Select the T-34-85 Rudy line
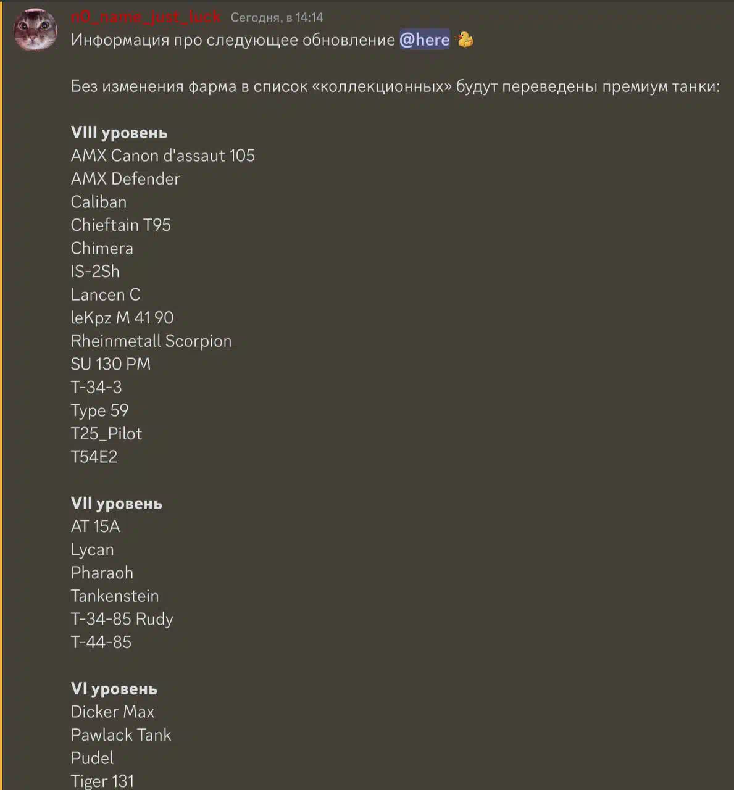 [122, 619]
